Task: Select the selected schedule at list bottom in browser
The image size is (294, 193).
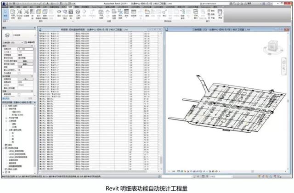Action: [15, 166]
